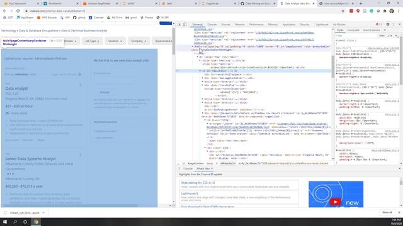Switch to the Event Listeners pane tab
This screenshot has width=403, height=226.
coord(372,30)
